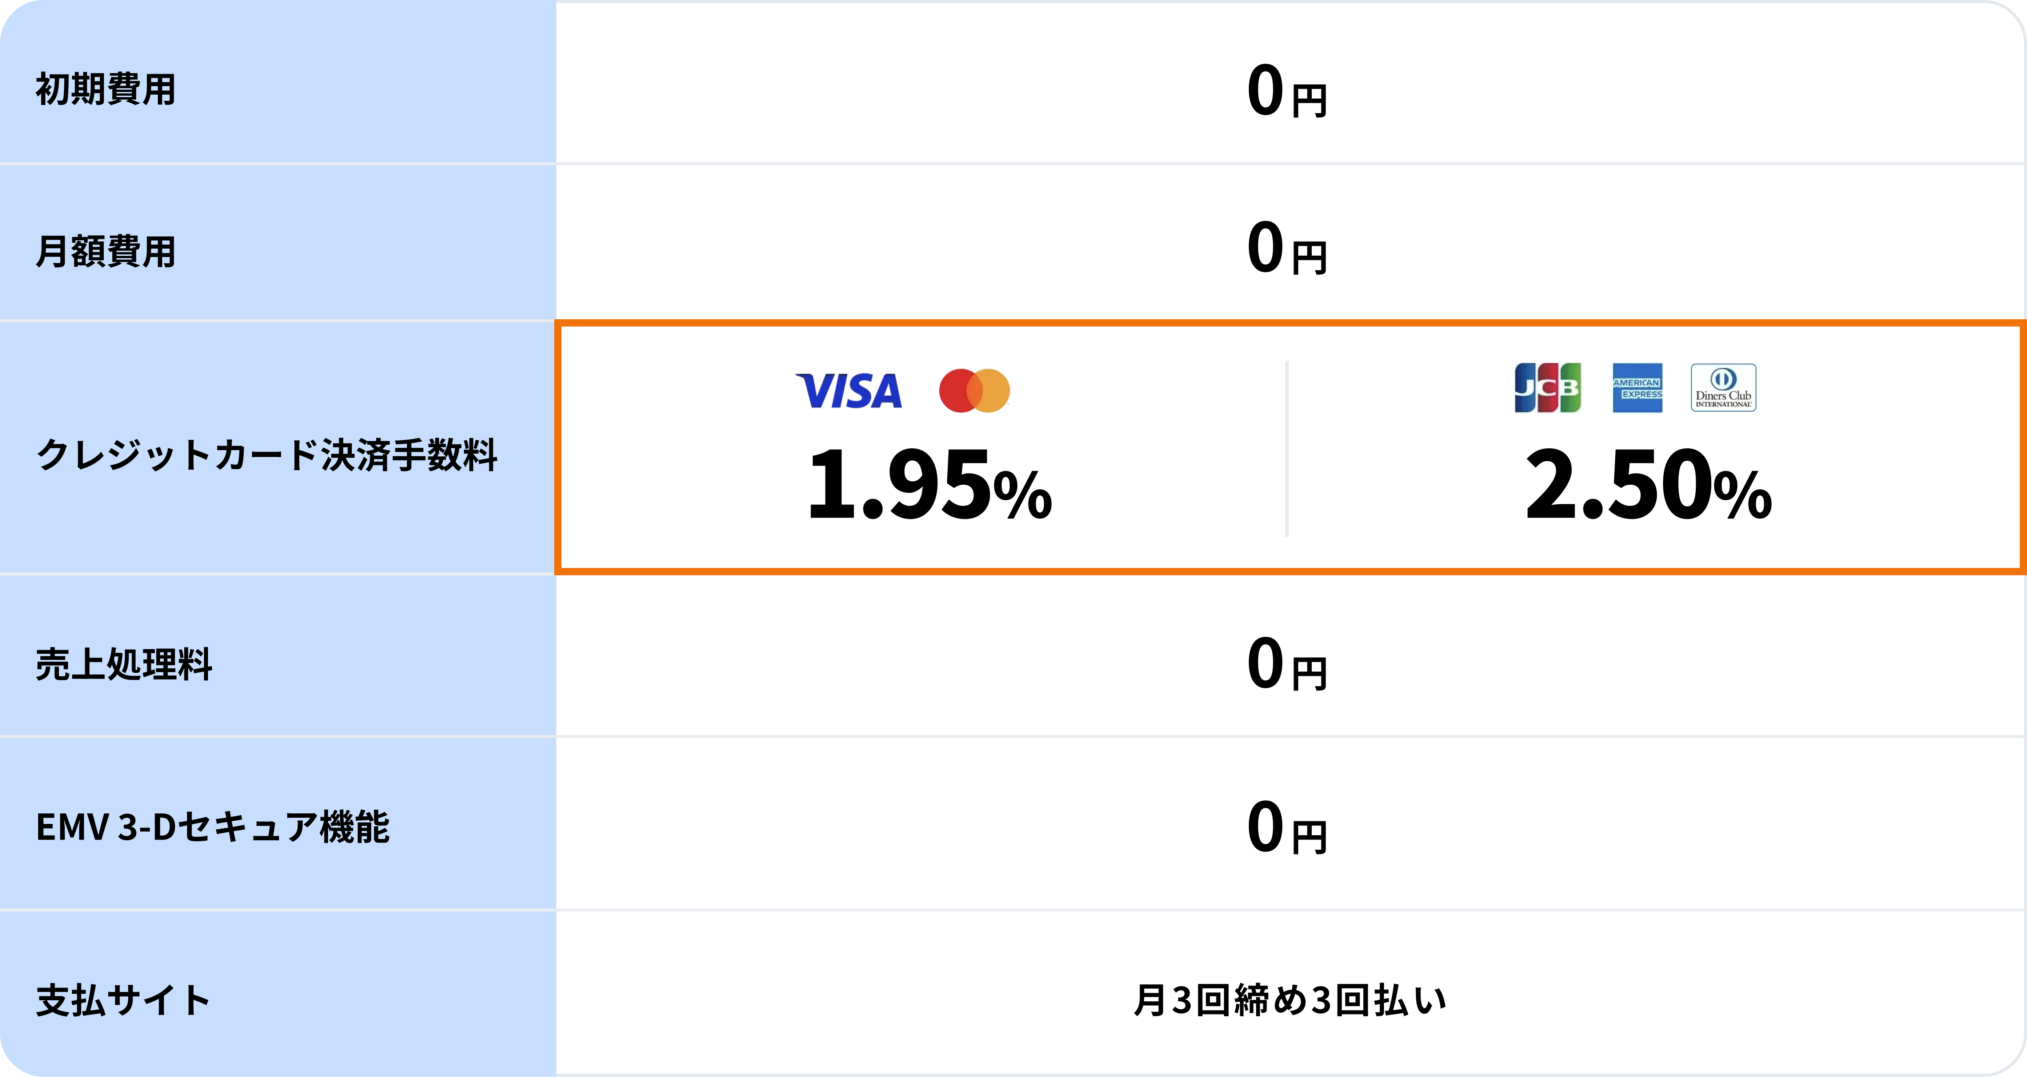Image resolution: width=2027 pixels, height=1077 pixels.
Task: Click the 支払サイト row label
Action: coord(123,1000)
